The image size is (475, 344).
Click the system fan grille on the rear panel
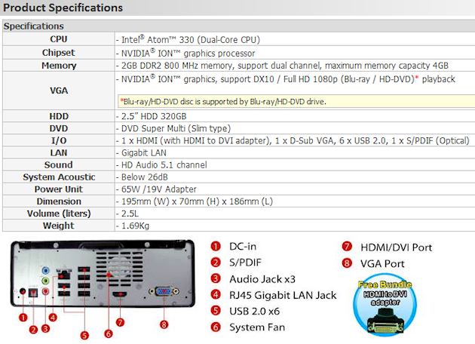coord(120,269)
